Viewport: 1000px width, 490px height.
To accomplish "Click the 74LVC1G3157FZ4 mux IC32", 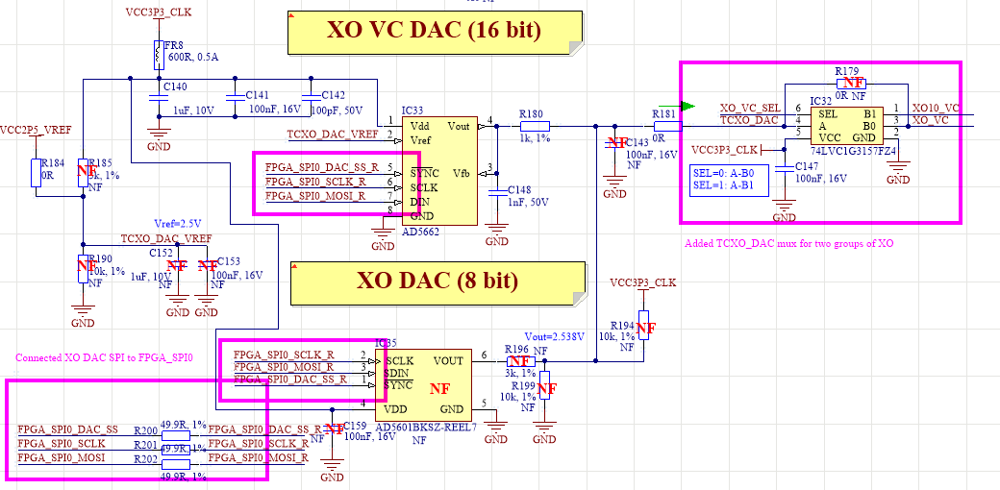I will click(846, 123).
